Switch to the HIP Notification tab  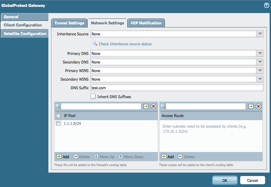pyautogui.click(x=146, y=23)
